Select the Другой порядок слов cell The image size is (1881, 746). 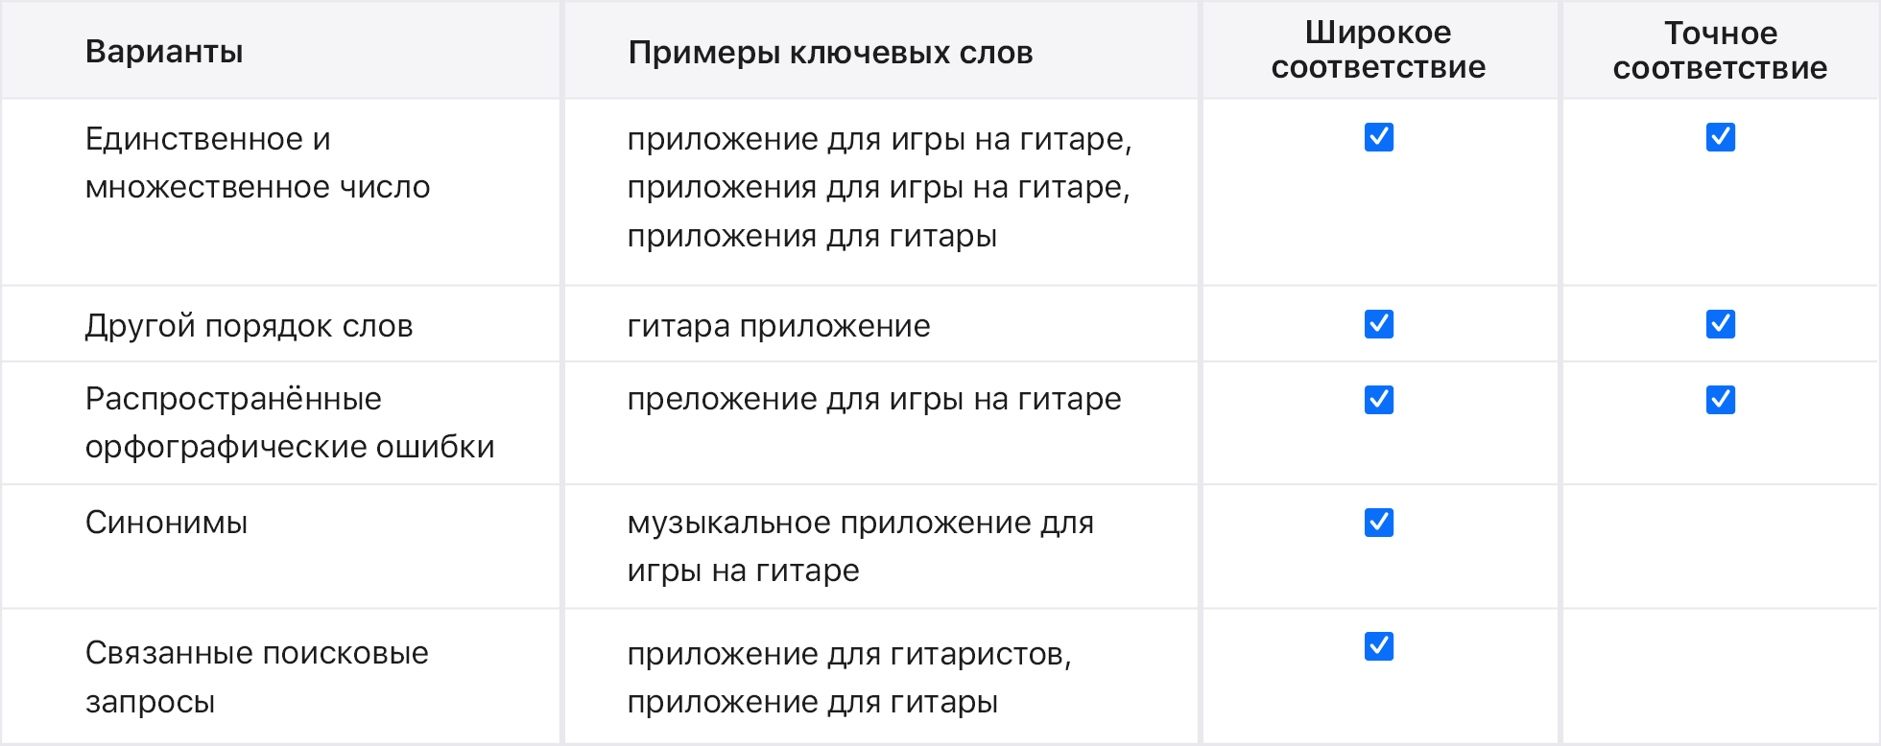(249, 326)
